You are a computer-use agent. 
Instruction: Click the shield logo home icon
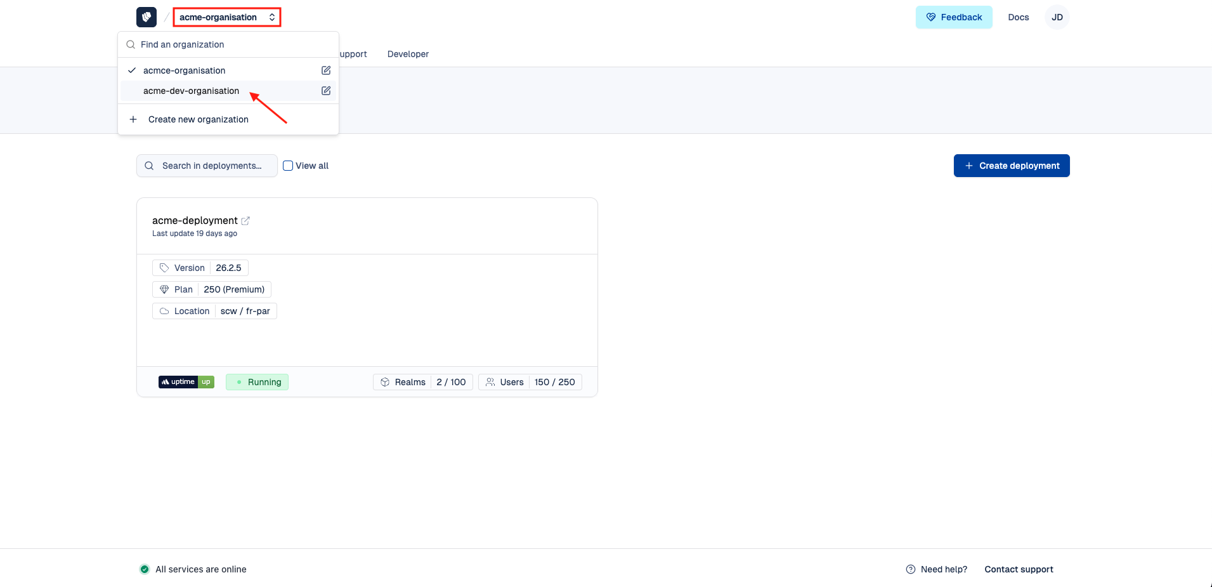pyautogui.click(x=147, y=17)
